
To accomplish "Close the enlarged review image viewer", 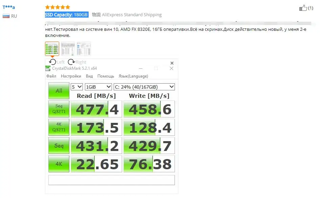I will 172,63.
